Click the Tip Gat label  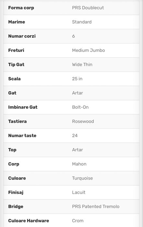(16, 65)
